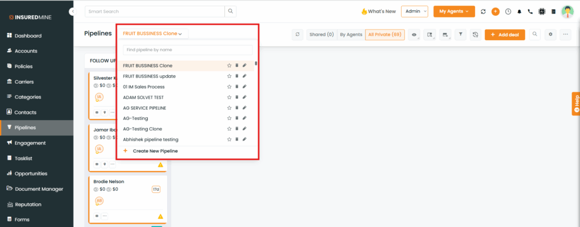
Task: Switch to Shared (0) tab
Action: (x=322, y=35)
